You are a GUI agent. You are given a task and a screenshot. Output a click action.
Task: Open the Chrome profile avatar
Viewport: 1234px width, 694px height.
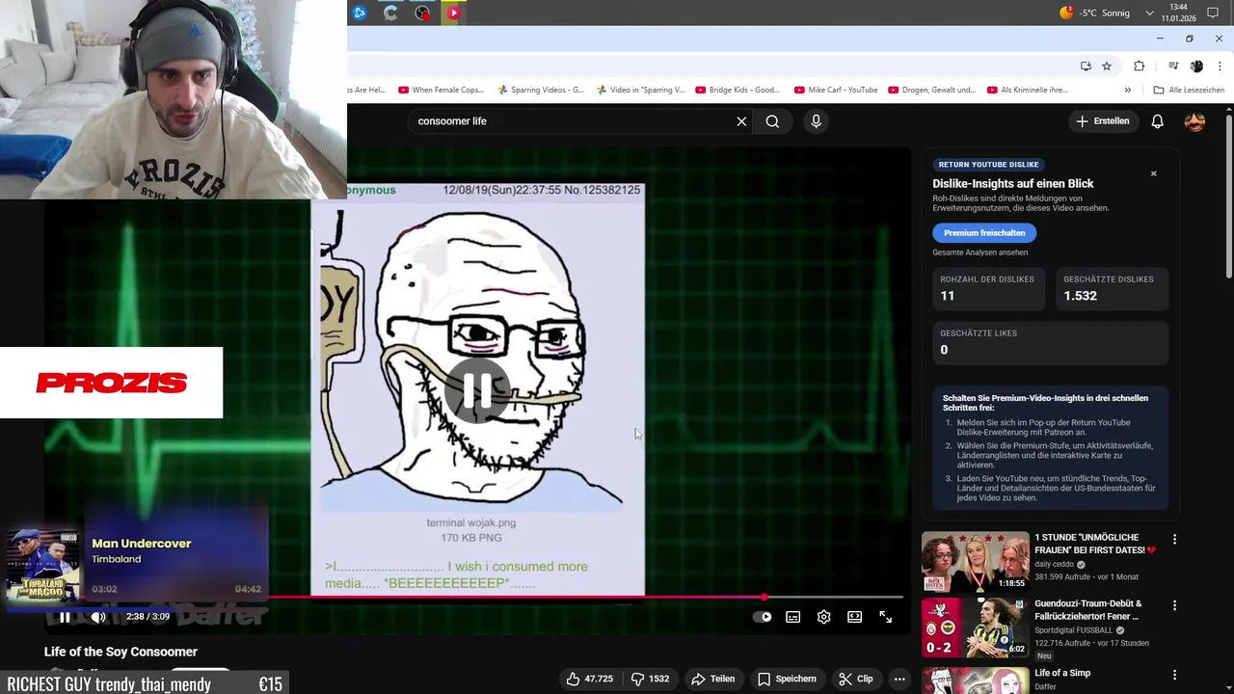coord(1196,66)
